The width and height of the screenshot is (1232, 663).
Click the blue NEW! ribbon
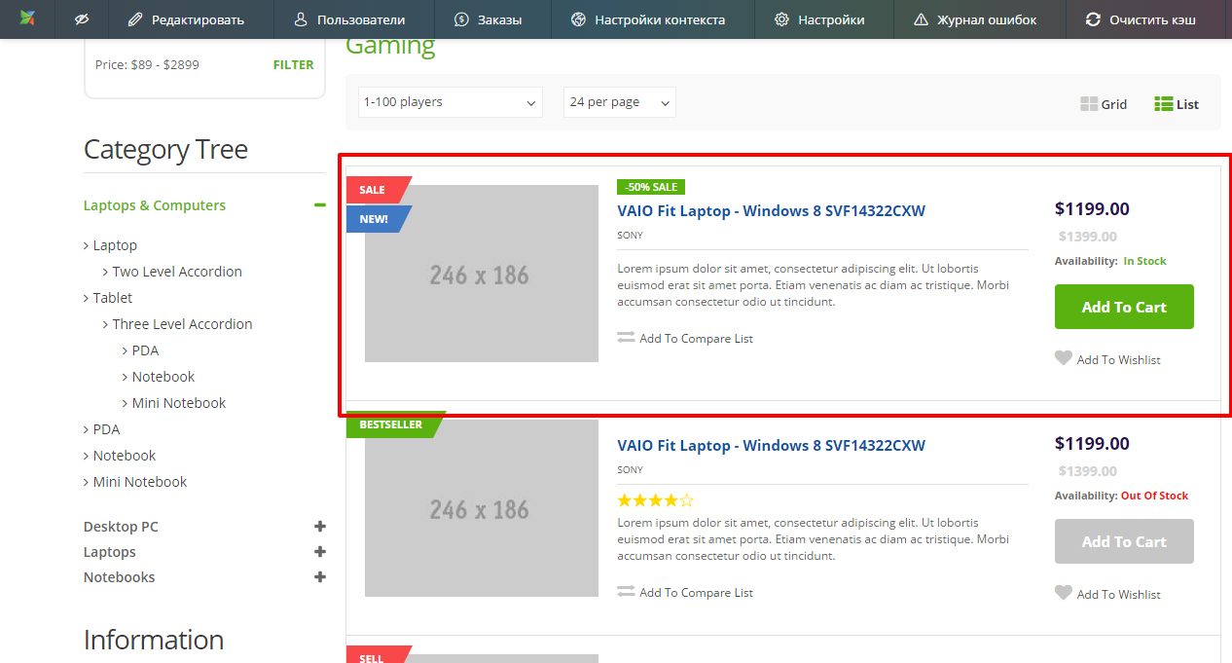(378, 219)
